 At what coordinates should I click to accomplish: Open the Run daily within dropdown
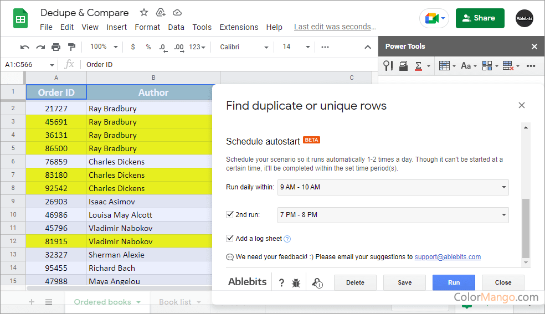pyautogui.click(x=393, y=187)
